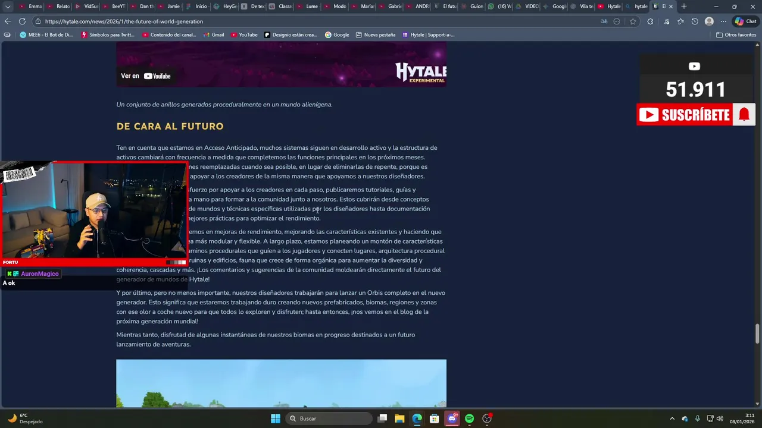View site information lock icon
The width and height of the screenshot is (762, 428).
(x=38, y=21)
